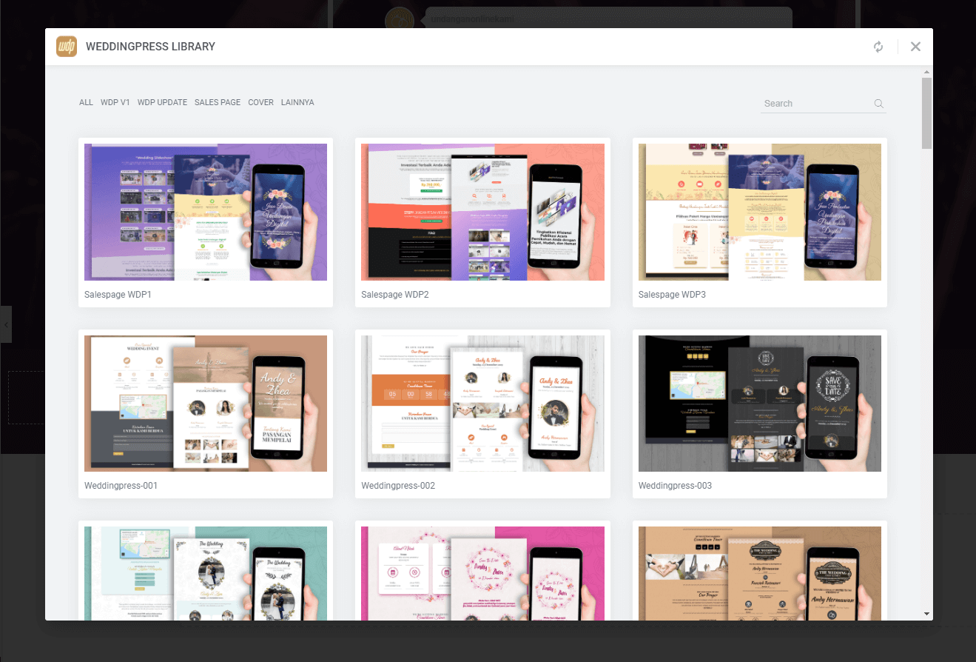Click the search magnifier icon

(x=879, y=104)
